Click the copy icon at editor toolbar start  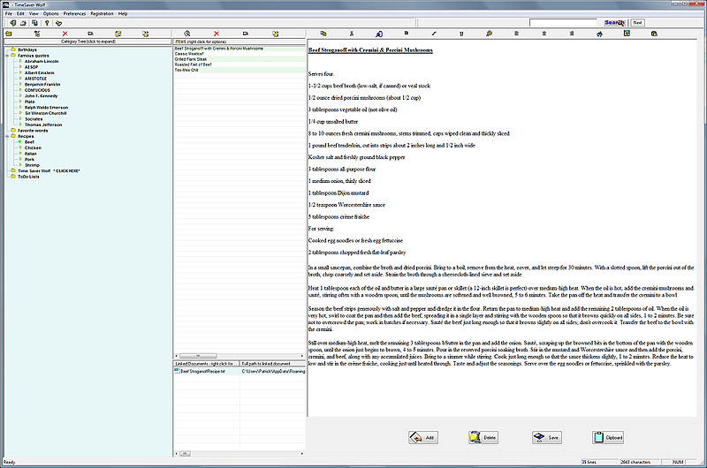click(x=323, y=34)
